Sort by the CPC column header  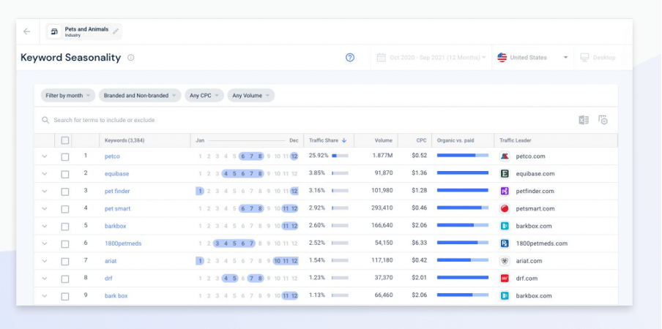pos(421,140)
